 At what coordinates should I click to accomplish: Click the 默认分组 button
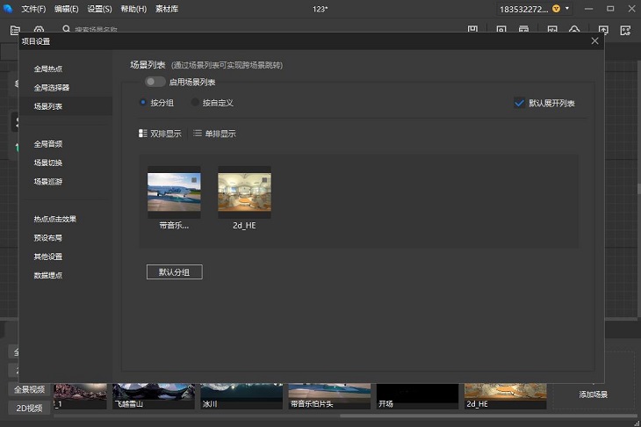click(x=174, y=272)
